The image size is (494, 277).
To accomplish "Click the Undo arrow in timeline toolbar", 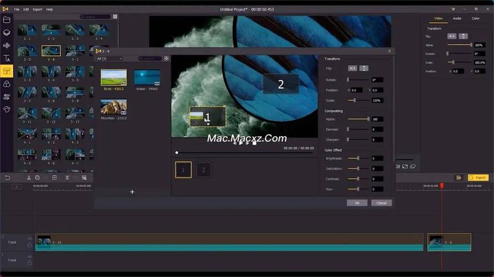I will coord(7,178).
